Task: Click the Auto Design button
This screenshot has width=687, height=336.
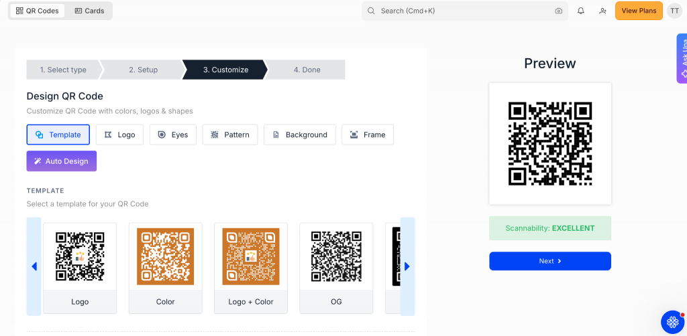Action: pos(61,161)
